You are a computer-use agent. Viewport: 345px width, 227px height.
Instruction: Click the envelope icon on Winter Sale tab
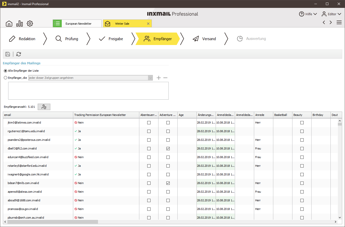pos(108,24)
